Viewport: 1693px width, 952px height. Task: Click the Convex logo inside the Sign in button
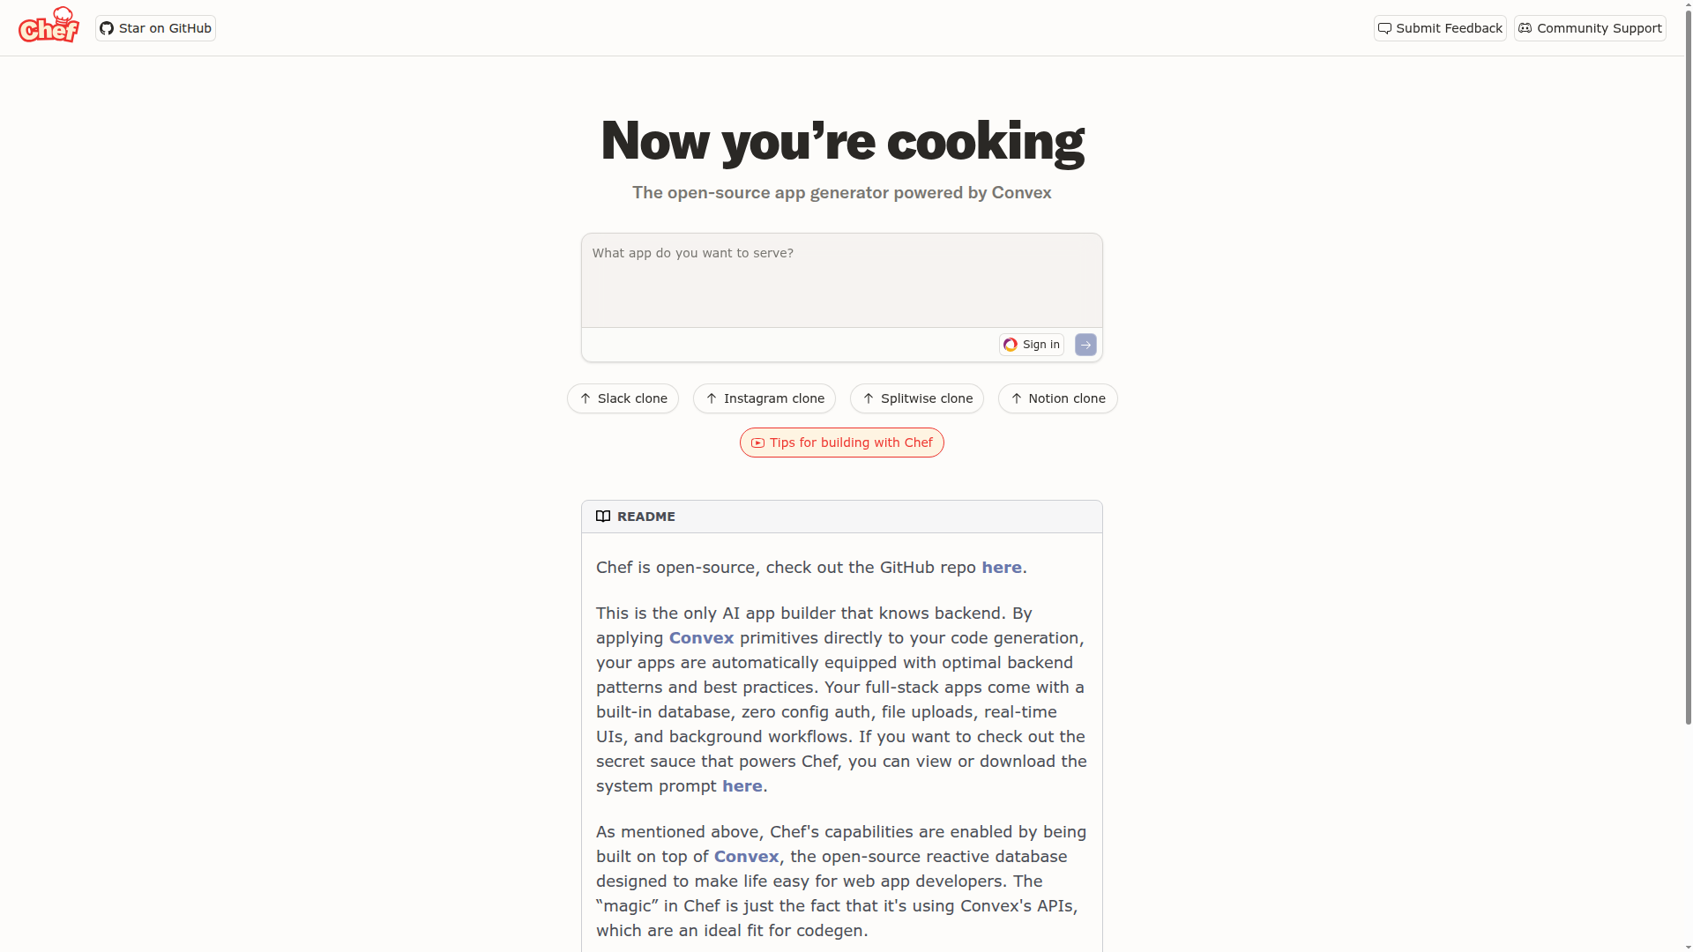(1011, 345)
